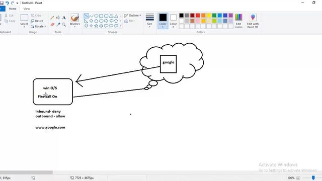Choose the Six-point star shape

[101, 26]
